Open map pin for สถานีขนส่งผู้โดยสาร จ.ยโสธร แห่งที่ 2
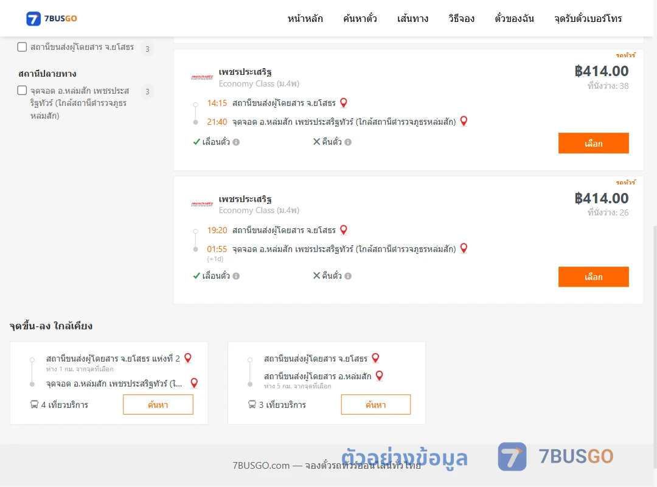Image resolution: width=657 pixels, height=487 pixels. click(x=188, y=358)
